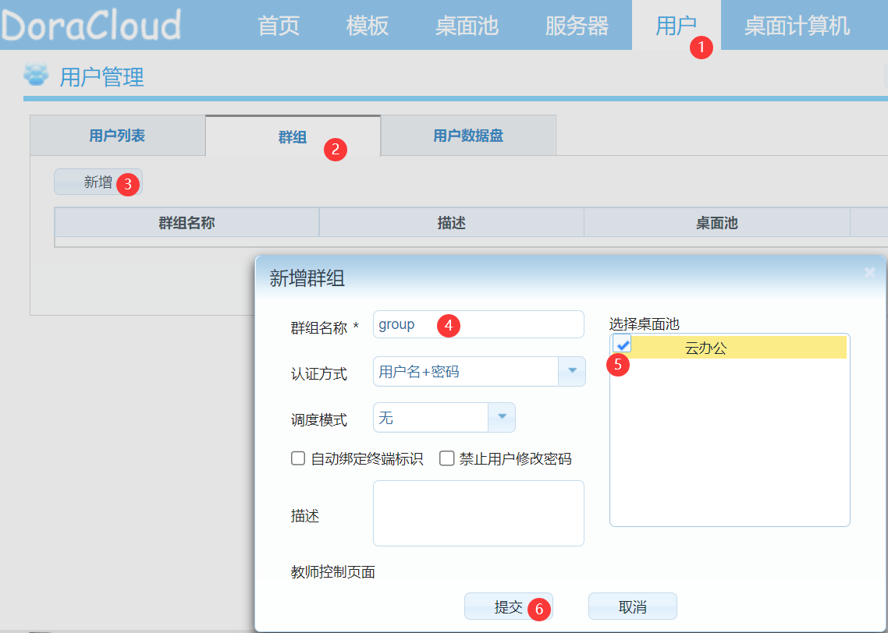888x633 pixels.
Task: Switch to the 用户列表 tab
Action: click(x=116, y=134)
